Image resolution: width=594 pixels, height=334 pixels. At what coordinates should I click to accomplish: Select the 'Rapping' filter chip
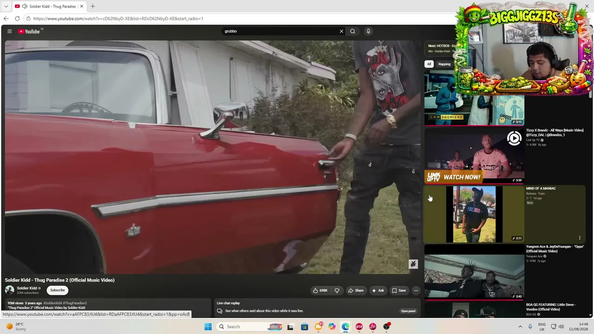(445, 64)
